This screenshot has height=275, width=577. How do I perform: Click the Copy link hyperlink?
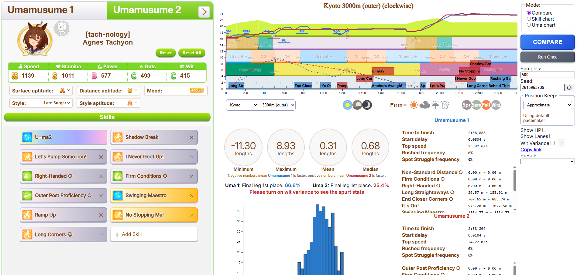(x=531, y=149)
